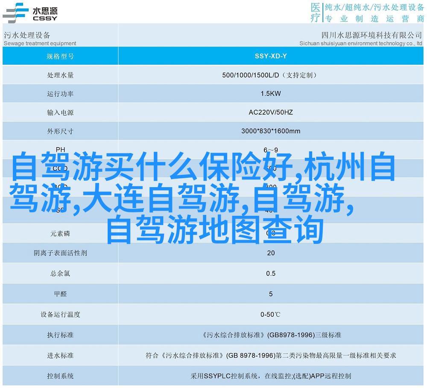Click the 纯水/超纯水/污水处理设备 slogan line

(374, 7)
